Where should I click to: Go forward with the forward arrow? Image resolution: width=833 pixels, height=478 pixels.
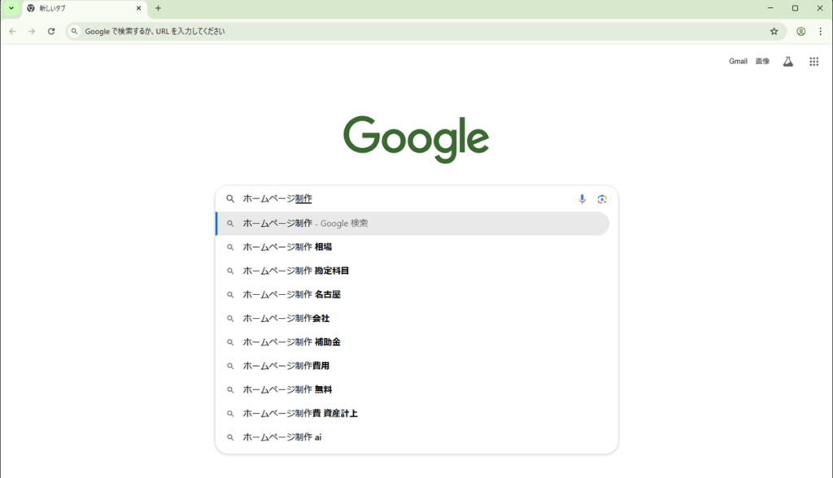(32, 32)
